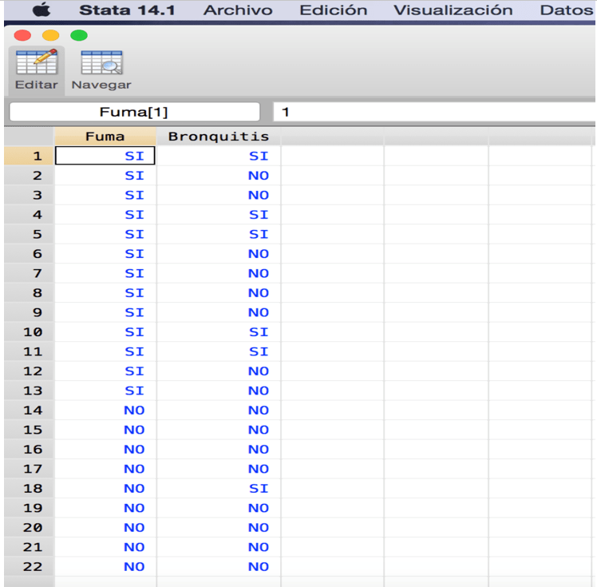
Task: Select row 14 header
Action: [x=29, y=411]
